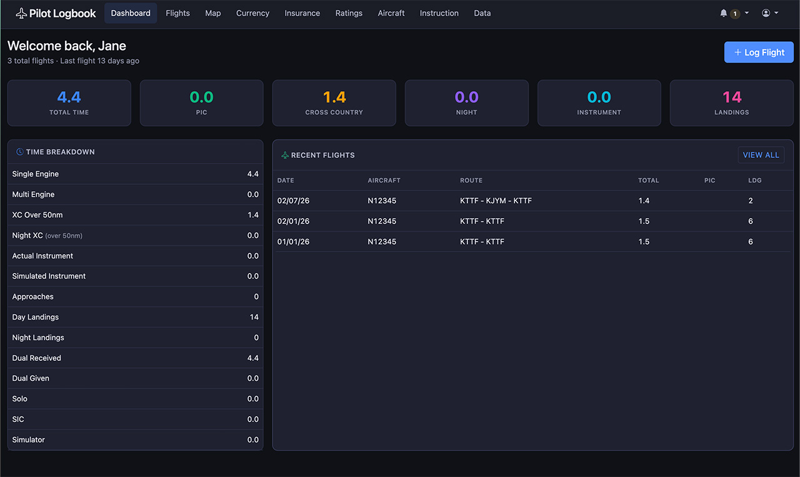
Task: Expand the notifications dropdown caret
Action: coord(746,13)
